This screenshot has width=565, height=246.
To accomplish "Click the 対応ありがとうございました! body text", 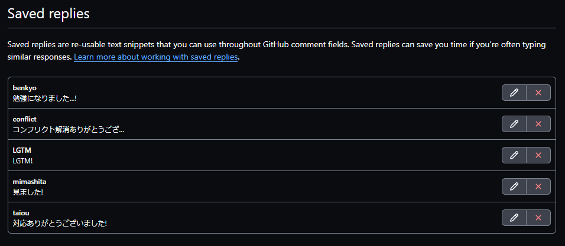I will (x=60, y=224).
